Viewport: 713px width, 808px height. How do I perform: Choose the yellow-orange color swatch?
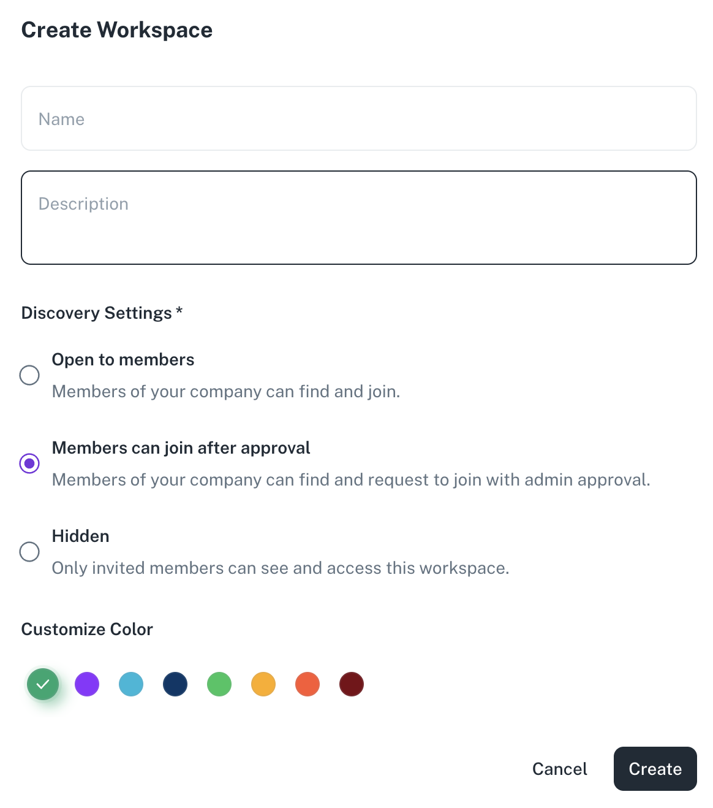(263, 684)
